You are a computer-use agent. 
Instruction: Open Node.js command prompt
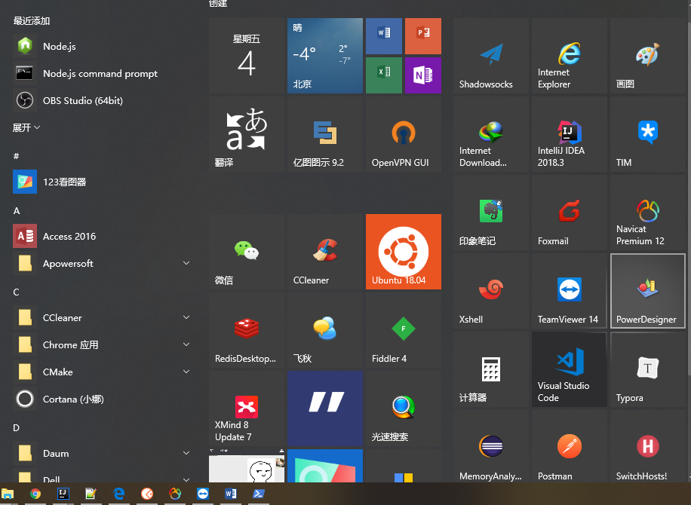[x=103, y=74]
